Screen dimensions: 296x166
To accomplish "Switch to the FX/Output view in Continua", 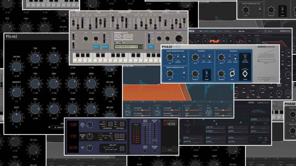I will point(227,31).
